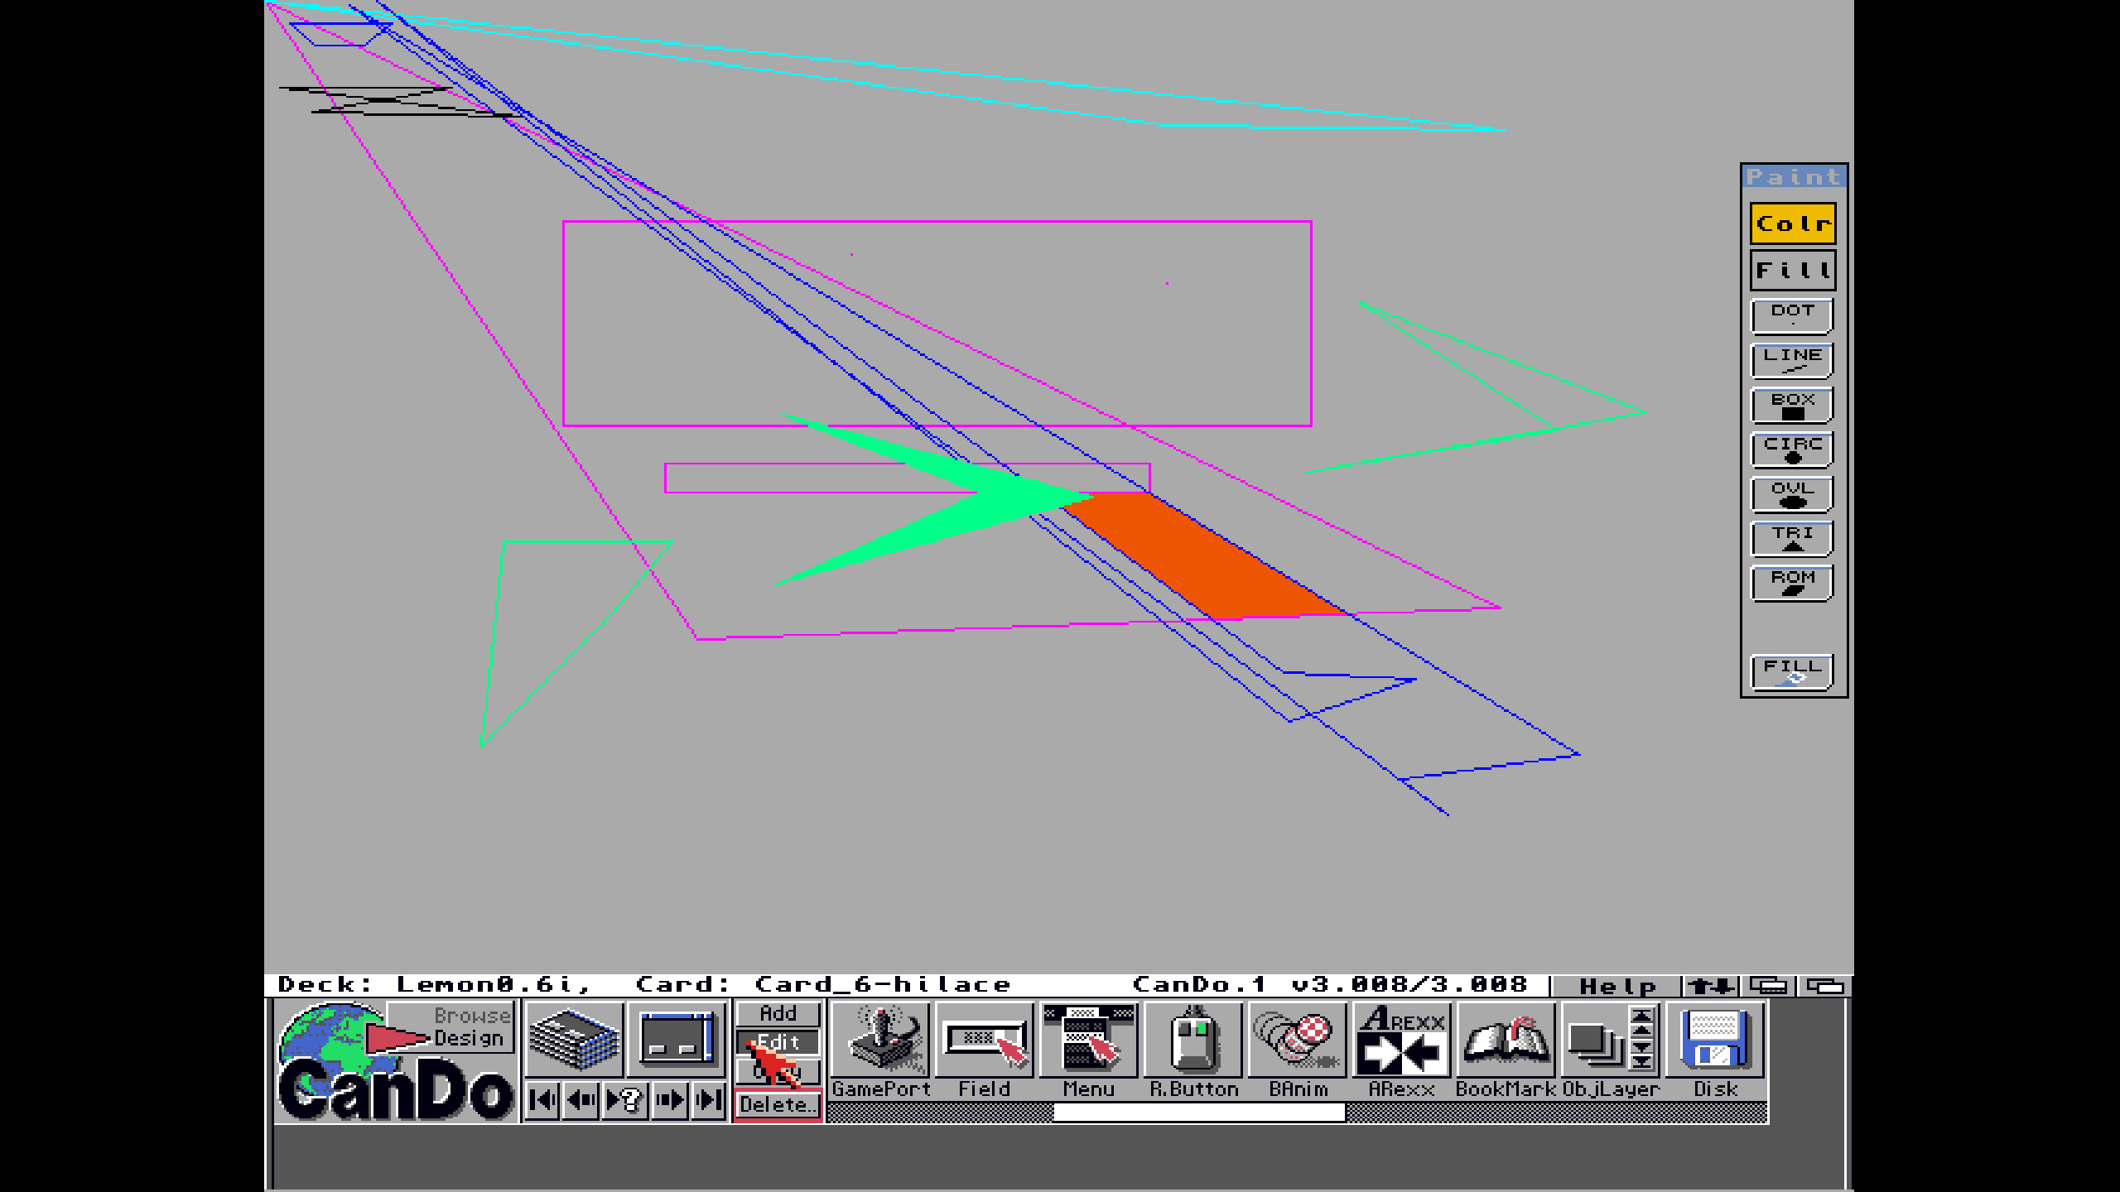The height and width of the screenshot is (1192, 2120).
Task: Open Help from the title bar
Action: (x=1616, y=985)
